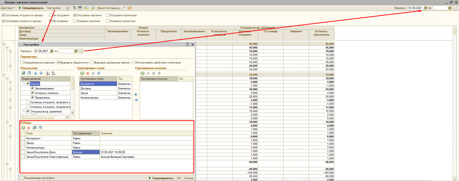
Task: Click right arrow of Показатели horizontal scrollbar
Action: 68,117
